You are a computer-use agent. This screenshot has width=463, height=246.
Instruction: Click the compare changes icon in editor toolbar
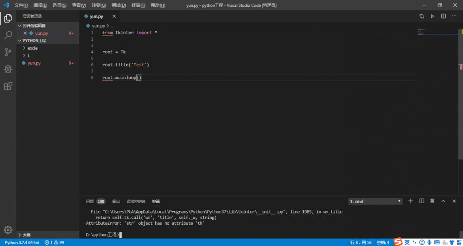pos(421,16)
